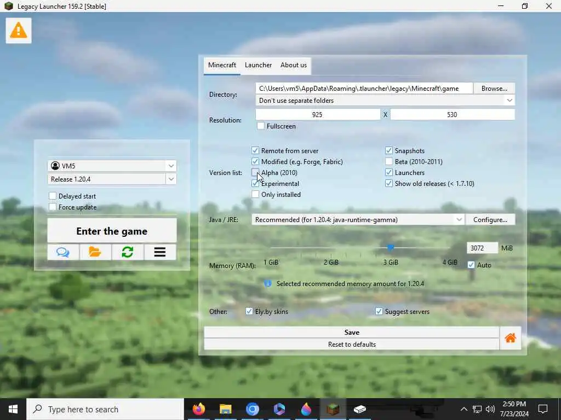The height and width of the screenshot is (420, 561).
Task: Return home with the orange house icon
Action: click(x=510, y=338)
